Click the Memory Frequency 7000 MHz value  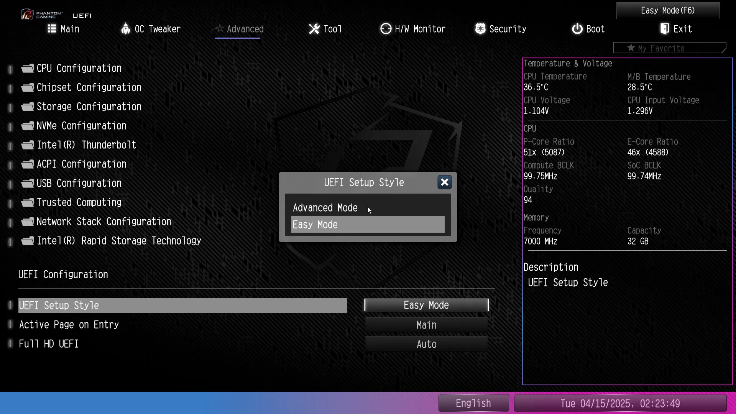540,241
